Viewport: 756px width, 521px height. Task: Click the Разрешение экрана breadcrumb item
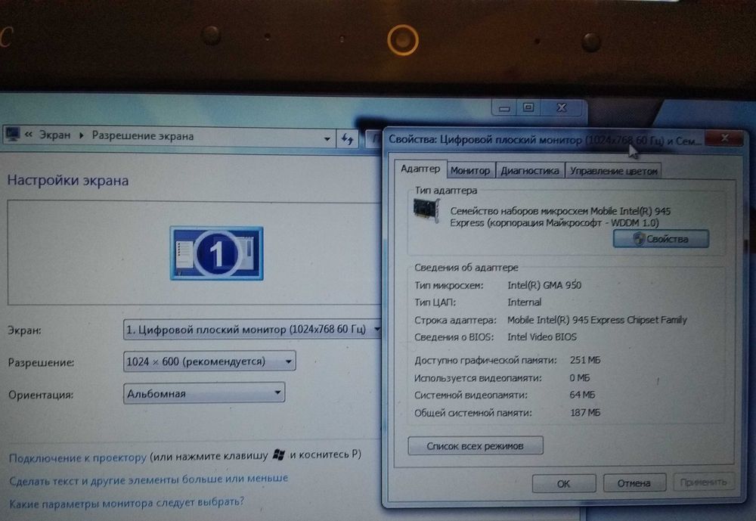click(143, 136)
